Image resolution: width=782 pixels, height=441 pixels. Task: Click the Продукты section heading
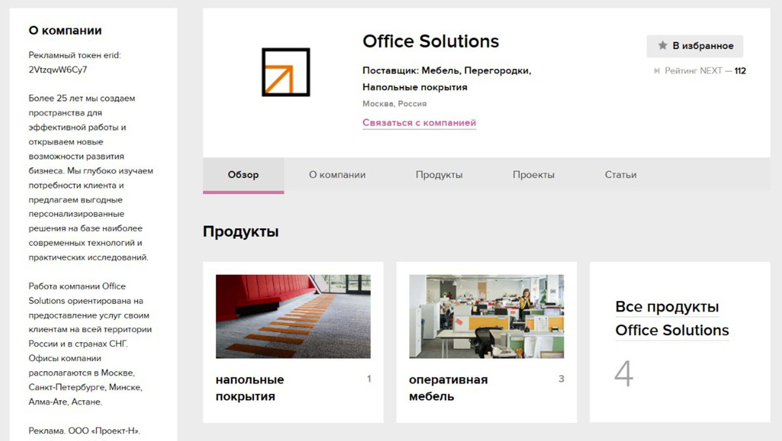point(241,232)
